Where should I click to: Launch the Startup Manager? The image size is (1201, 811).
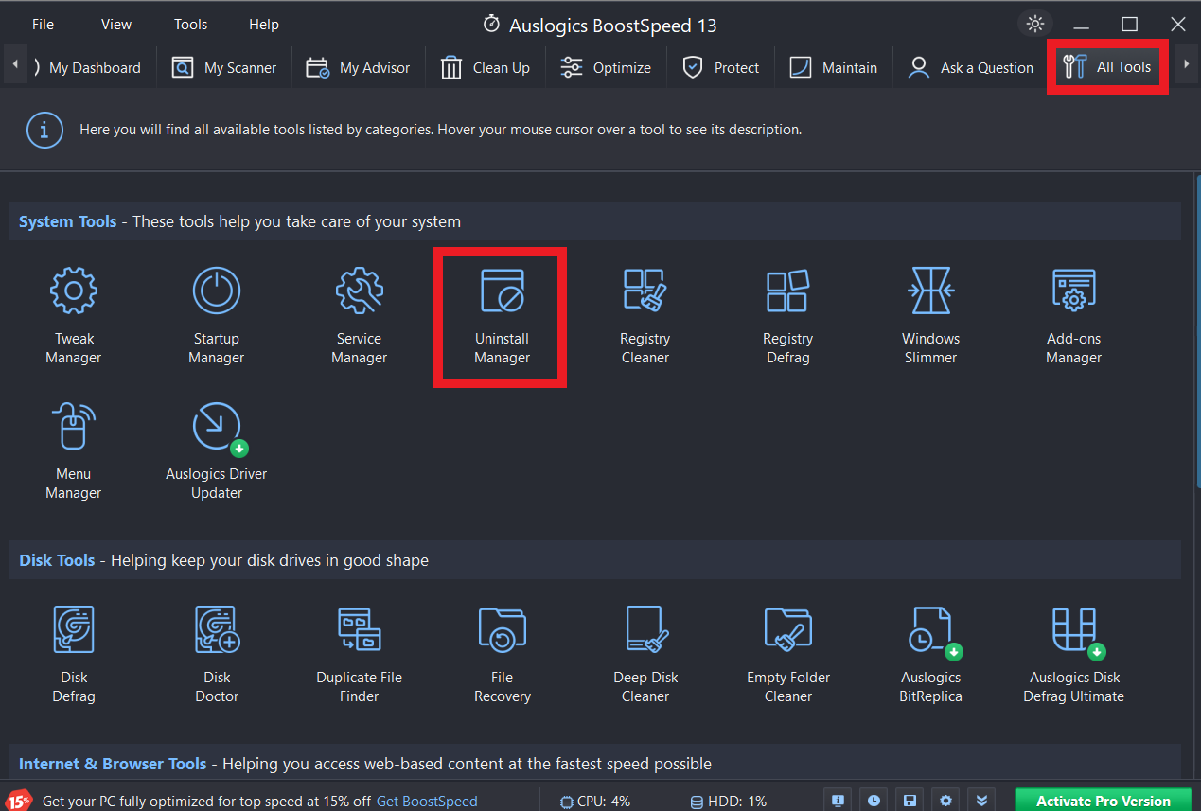216,315
